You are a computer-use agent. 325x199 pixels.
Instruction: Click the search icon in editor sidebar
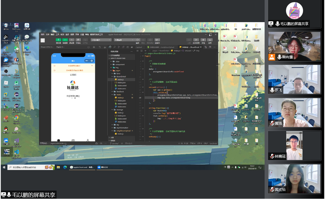pos(114,47)
